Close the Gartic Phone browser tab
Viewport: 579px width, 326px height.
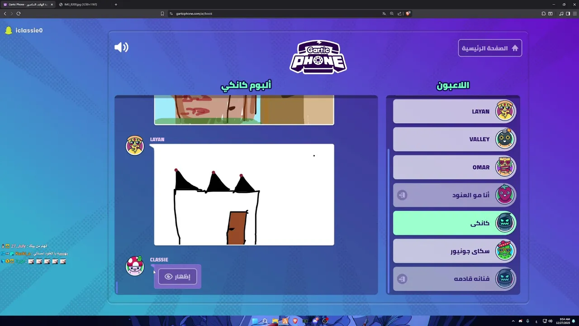pos(52,5)
